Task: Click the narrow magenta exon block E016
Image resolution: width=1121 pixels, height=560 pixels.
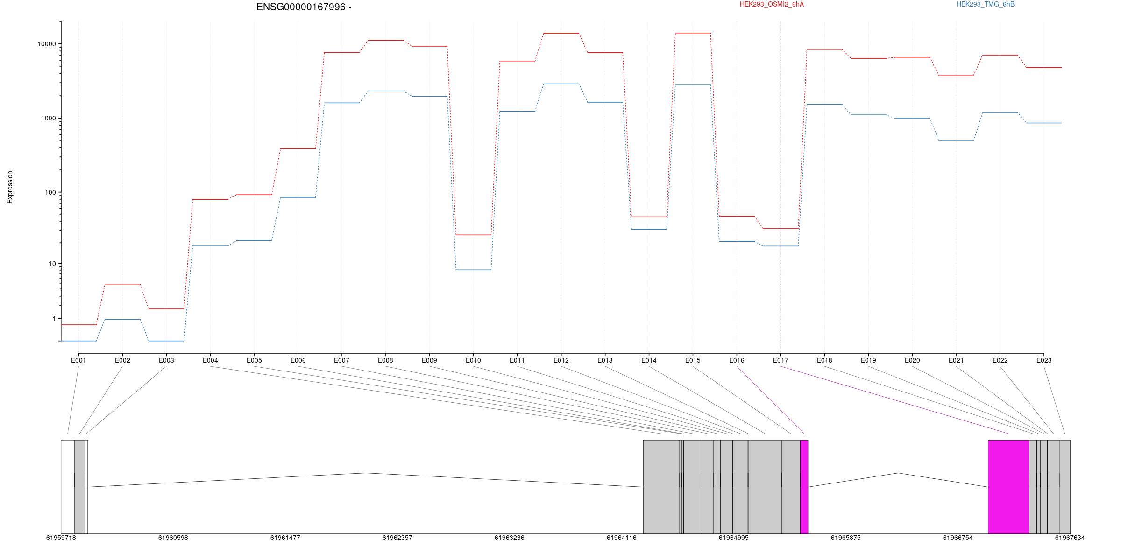Action: 804,487
